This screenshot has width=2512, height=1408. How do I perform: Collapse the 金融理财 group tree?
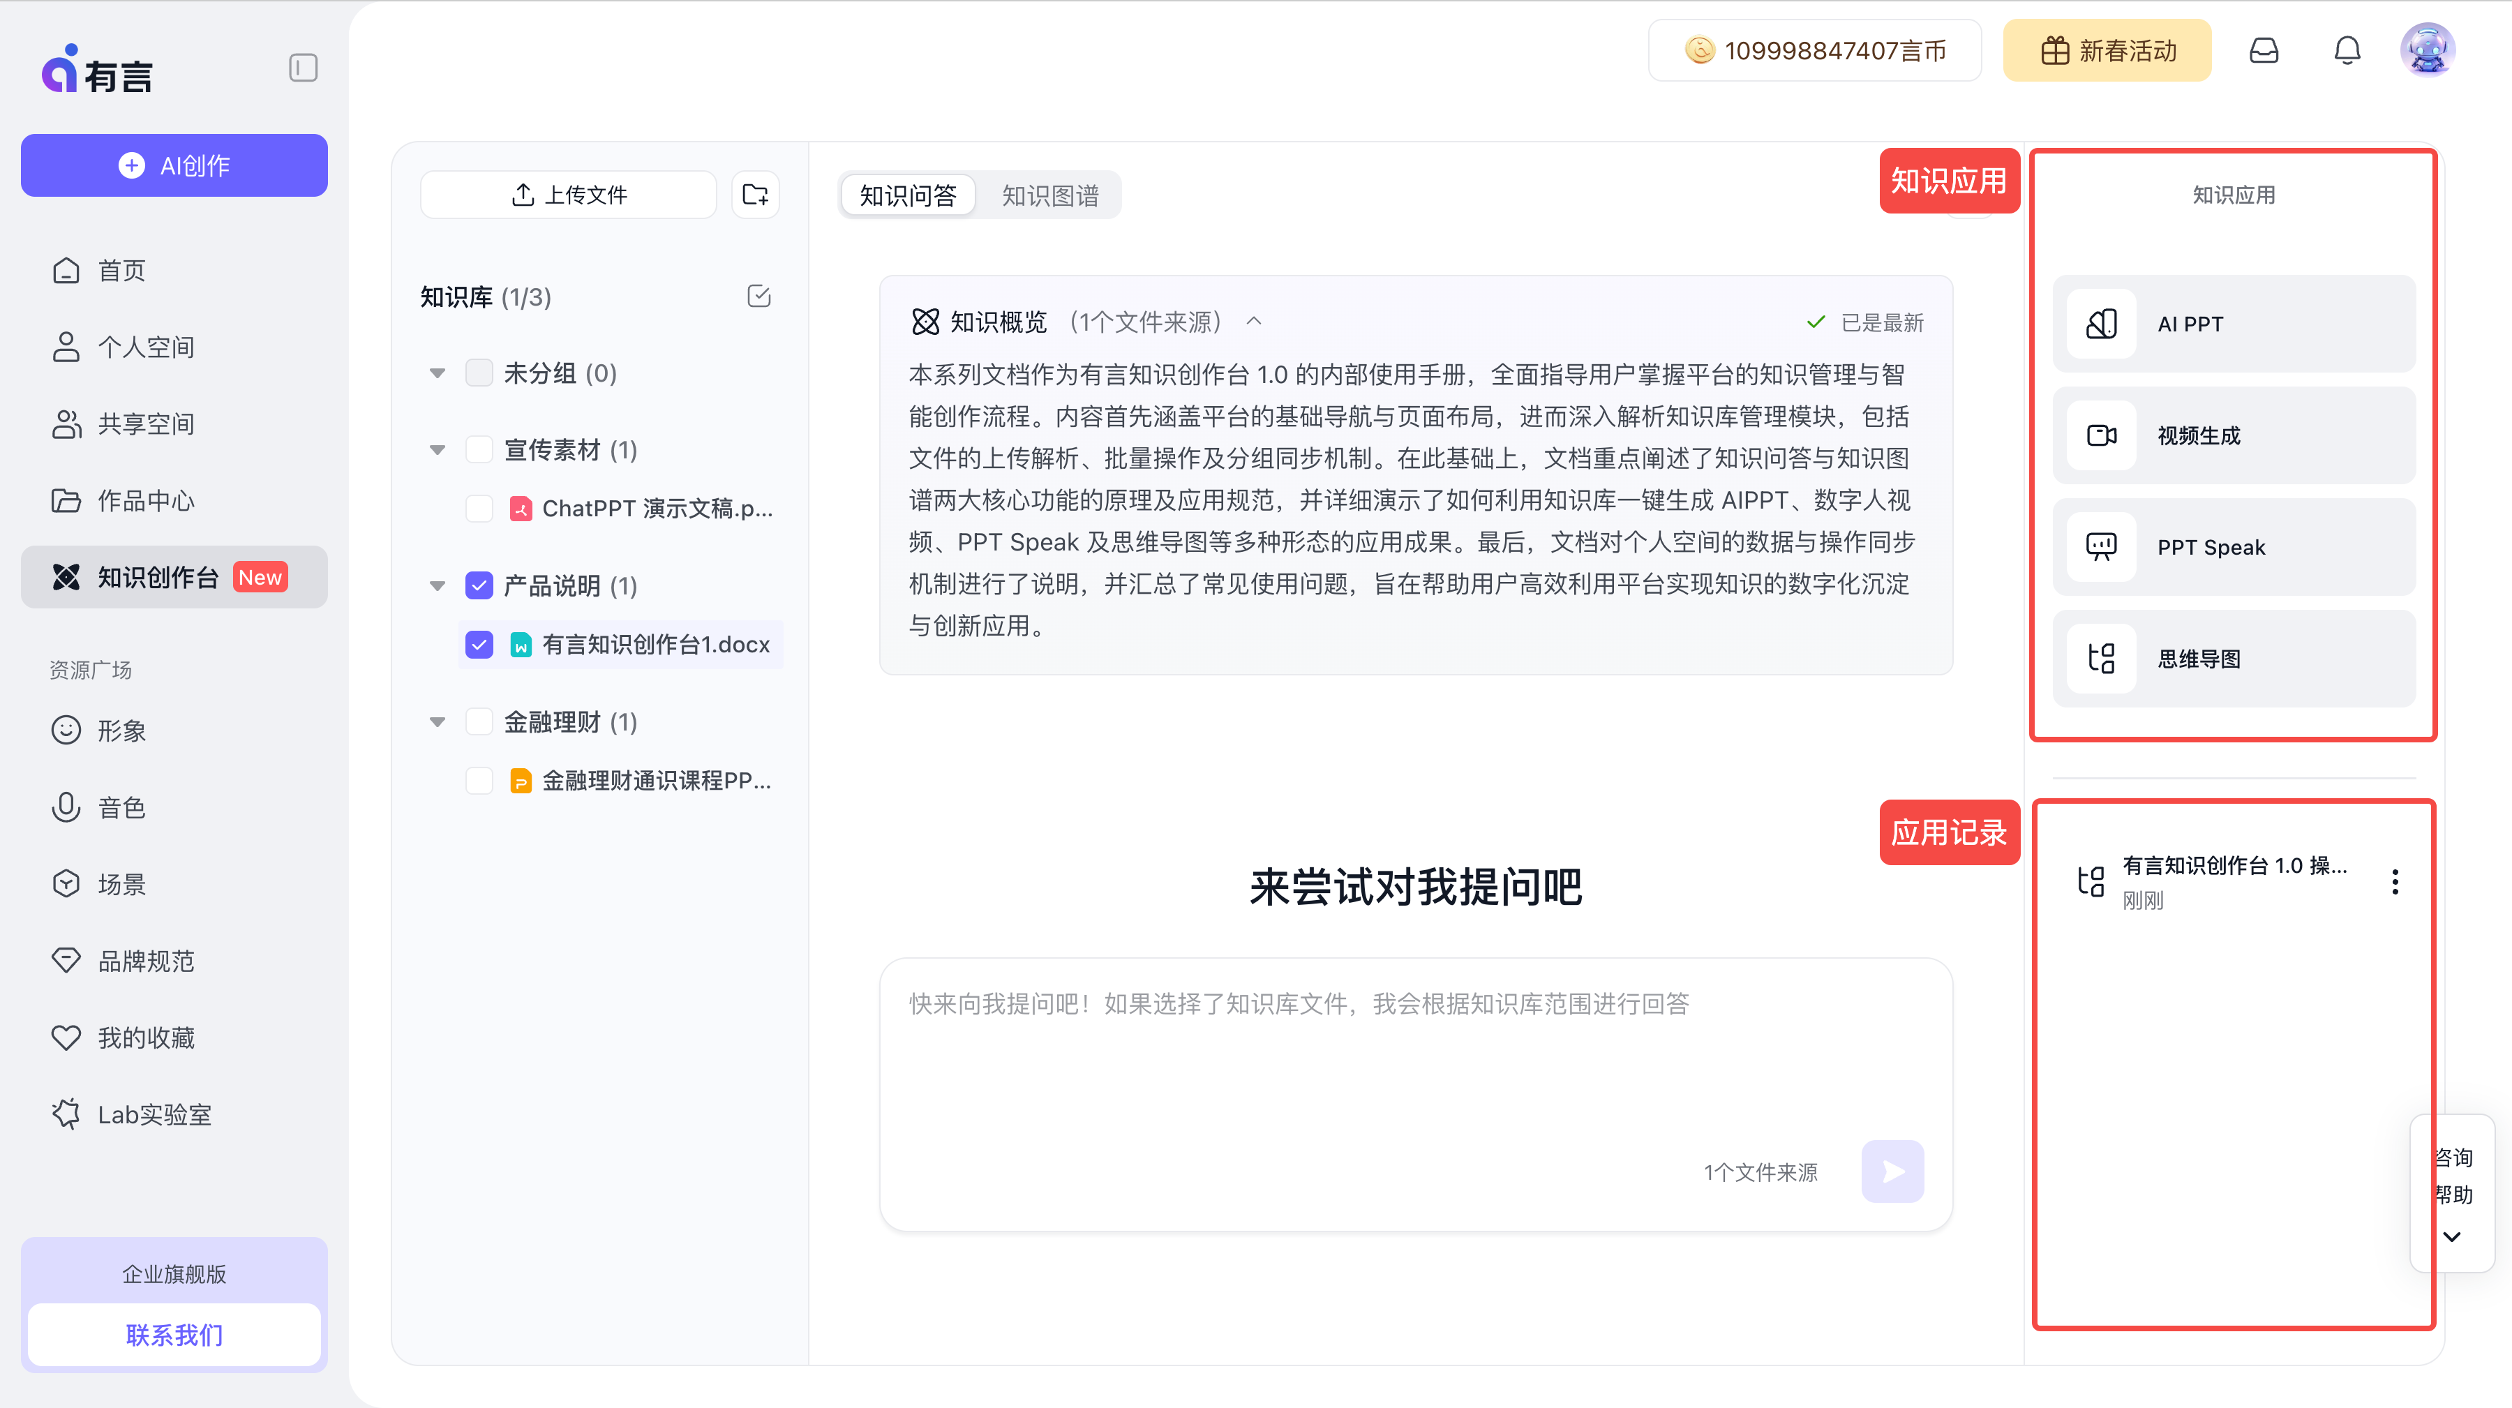(x=436, y=721)
